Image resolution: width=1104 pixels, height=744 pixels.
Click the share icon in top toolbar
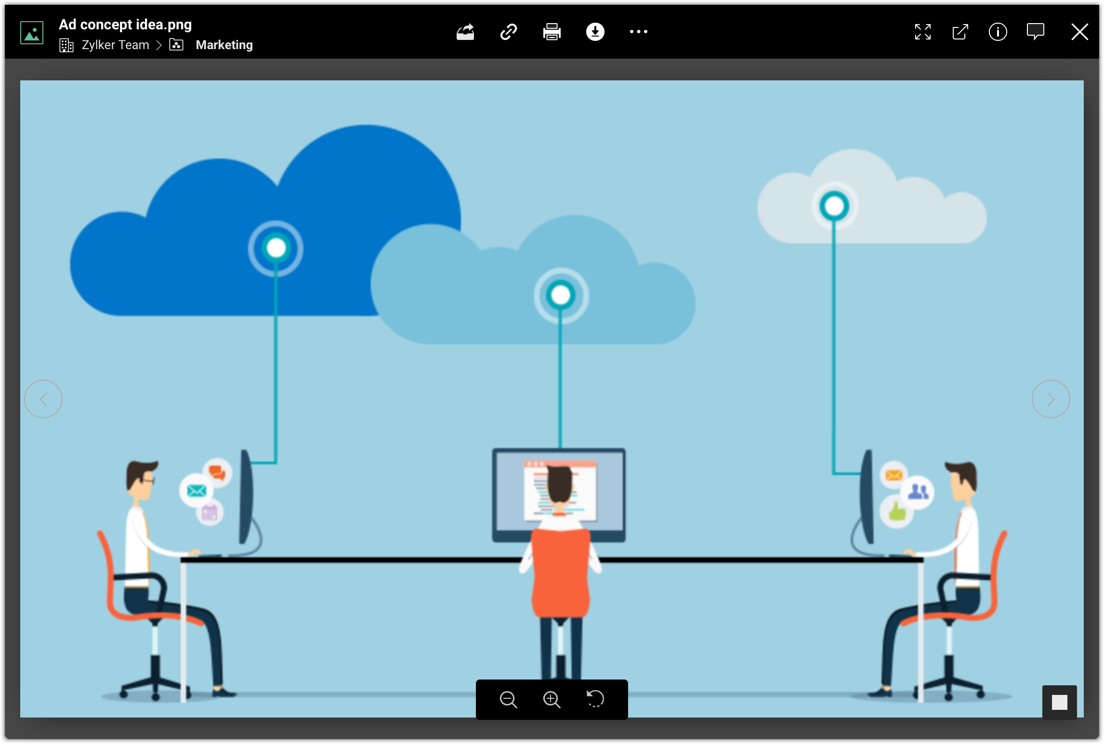(x=465, y=32)
